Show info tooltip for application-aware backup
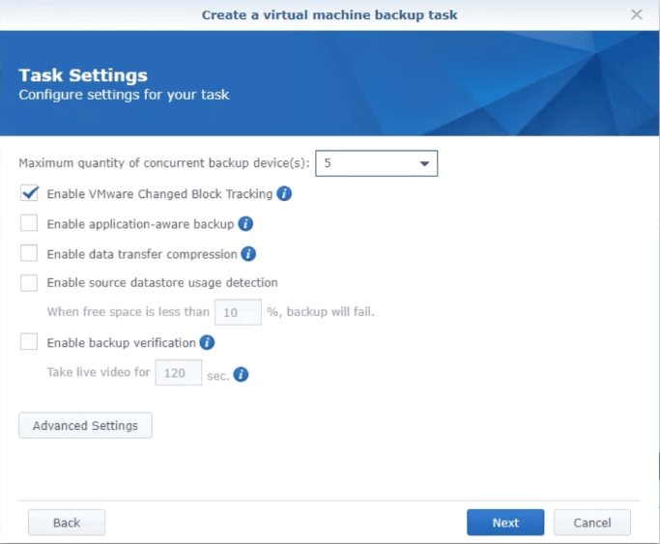Viewport: 660px width, 544px height. click(245, 224)
